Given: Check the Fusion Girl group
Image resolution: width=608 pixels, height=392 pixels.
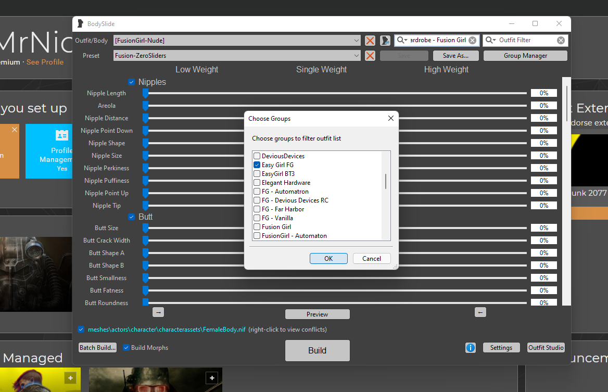Looking at the screenshot, I should (257, 227).
